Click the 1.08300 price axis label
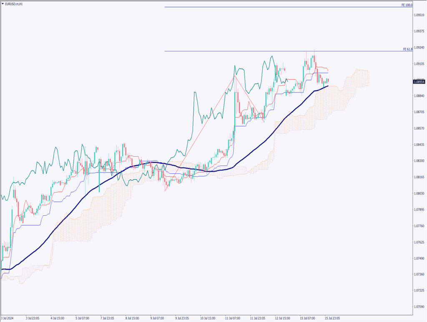The width and height of the screenshot is (427, 322). 419,161
